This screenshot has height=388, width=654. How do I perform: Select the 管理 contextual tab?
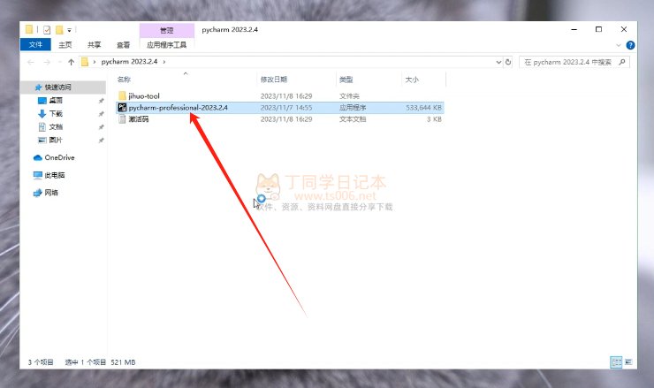point(166,30)
